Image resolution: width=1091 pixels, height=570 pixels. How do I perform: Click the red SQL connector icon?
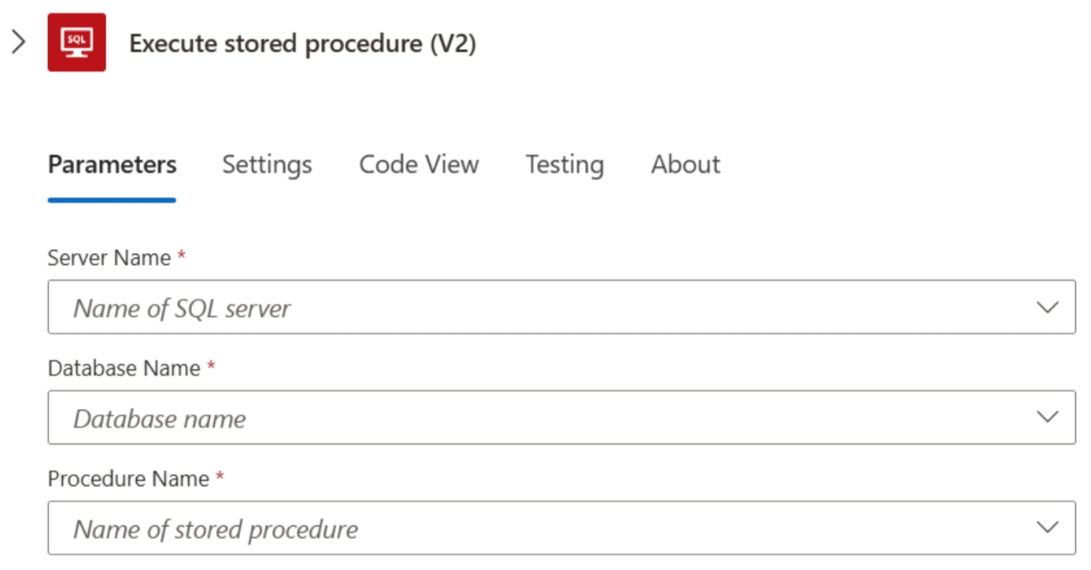tap(76, 43)
